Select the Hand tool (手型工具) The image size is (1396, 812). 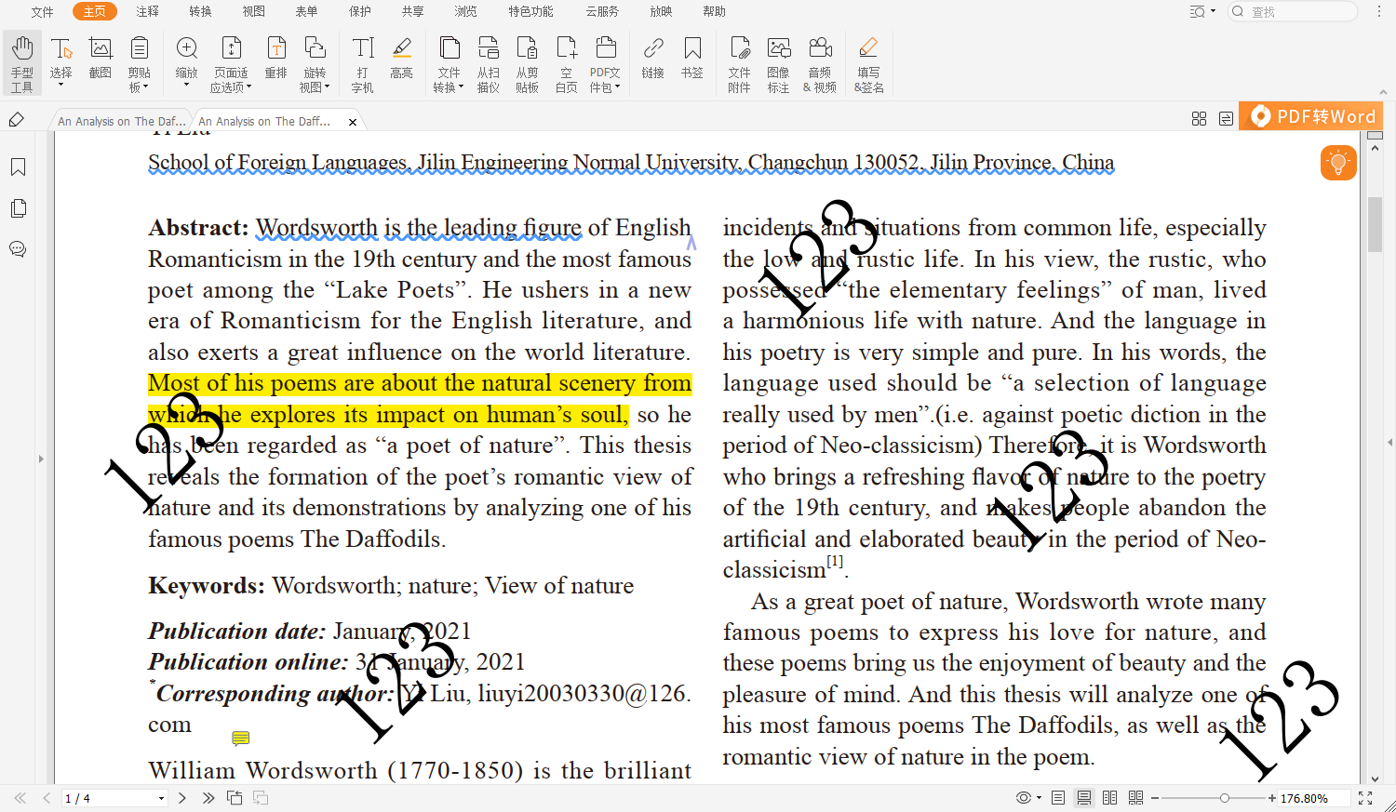[x=21, y=63]
